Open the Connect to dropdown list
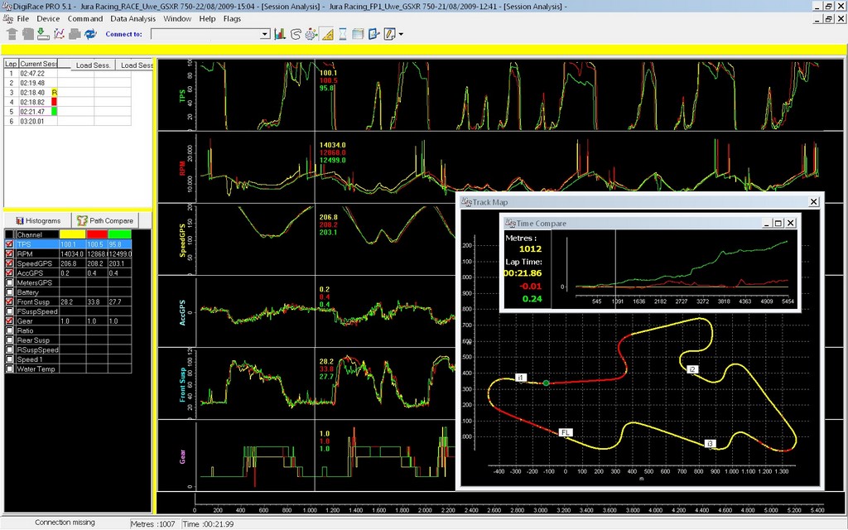Image resolution: width=848 pixels, height=530 pixels. (265, 34)
